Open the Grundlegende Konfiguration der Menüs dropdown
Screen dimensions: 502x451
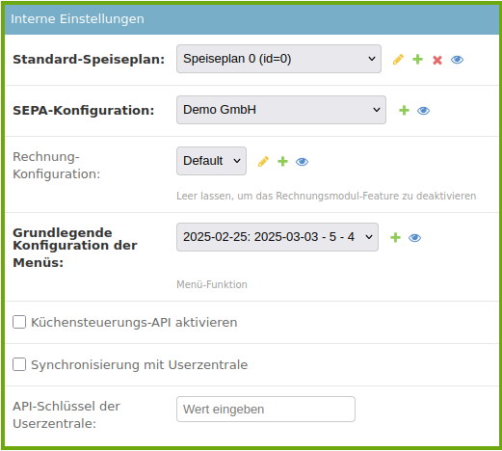[277, 237]
